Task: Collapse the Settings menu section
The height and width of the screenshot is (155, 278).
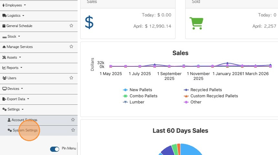Action: 13,109
